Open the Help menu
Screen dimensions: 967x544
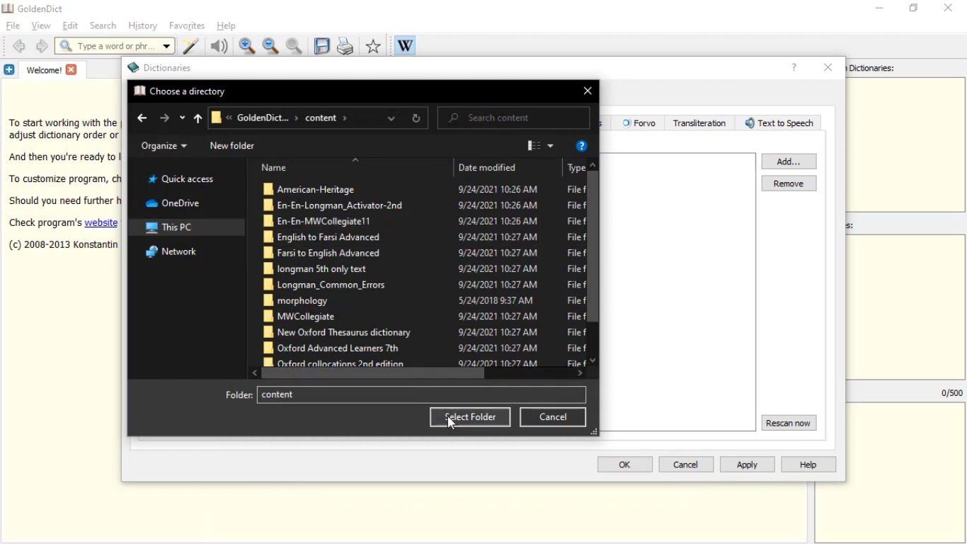click(226, 25)
